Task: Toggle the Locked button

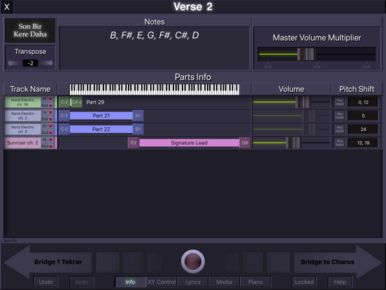Action: pyautogui.click(x=304, y=282)
